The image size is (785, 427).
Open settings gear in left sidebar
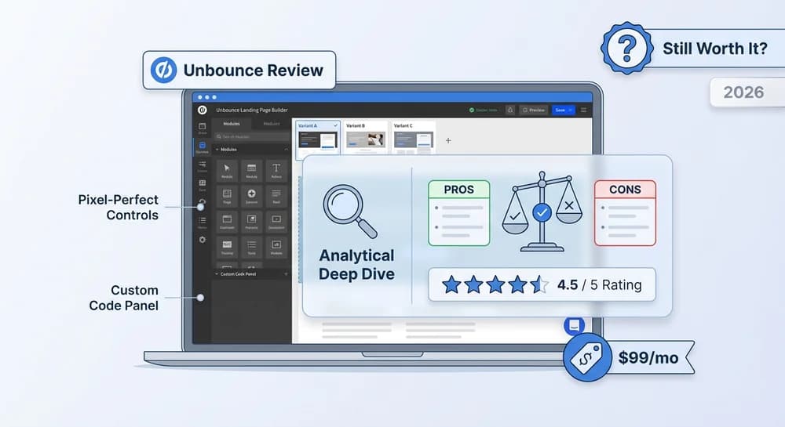click(203, 240)
